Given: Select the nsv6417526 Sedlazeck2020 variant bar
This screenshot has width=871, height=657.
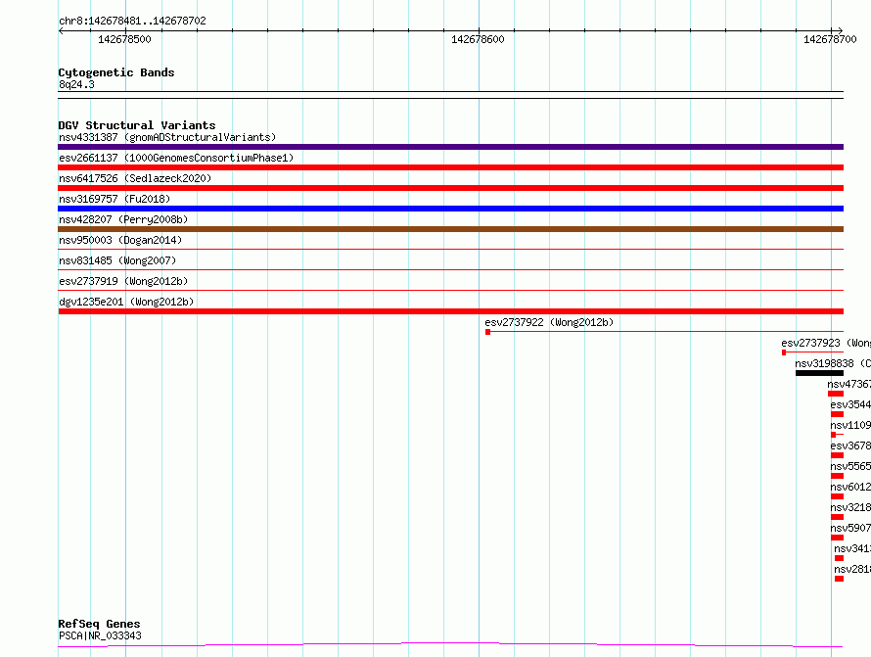Looking at the screenshot, I should [x=450, y=188].
